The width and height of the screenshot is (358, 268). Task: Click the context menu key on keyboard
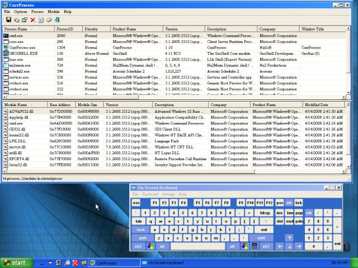tap(255, 246)
